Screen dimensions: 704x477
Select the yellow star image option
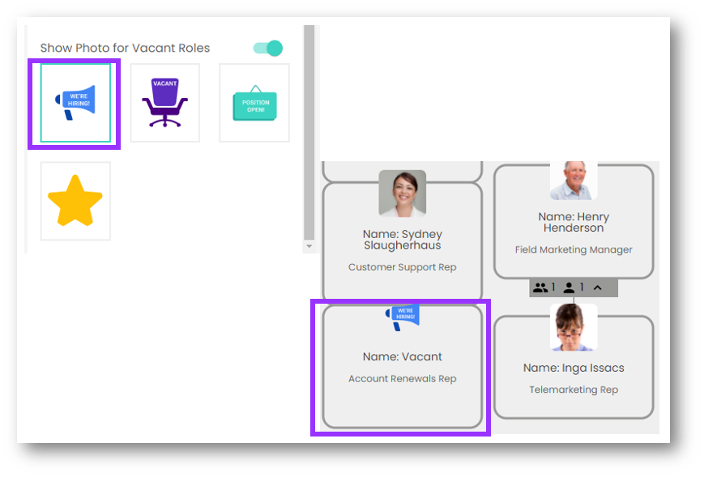[75, 201]
